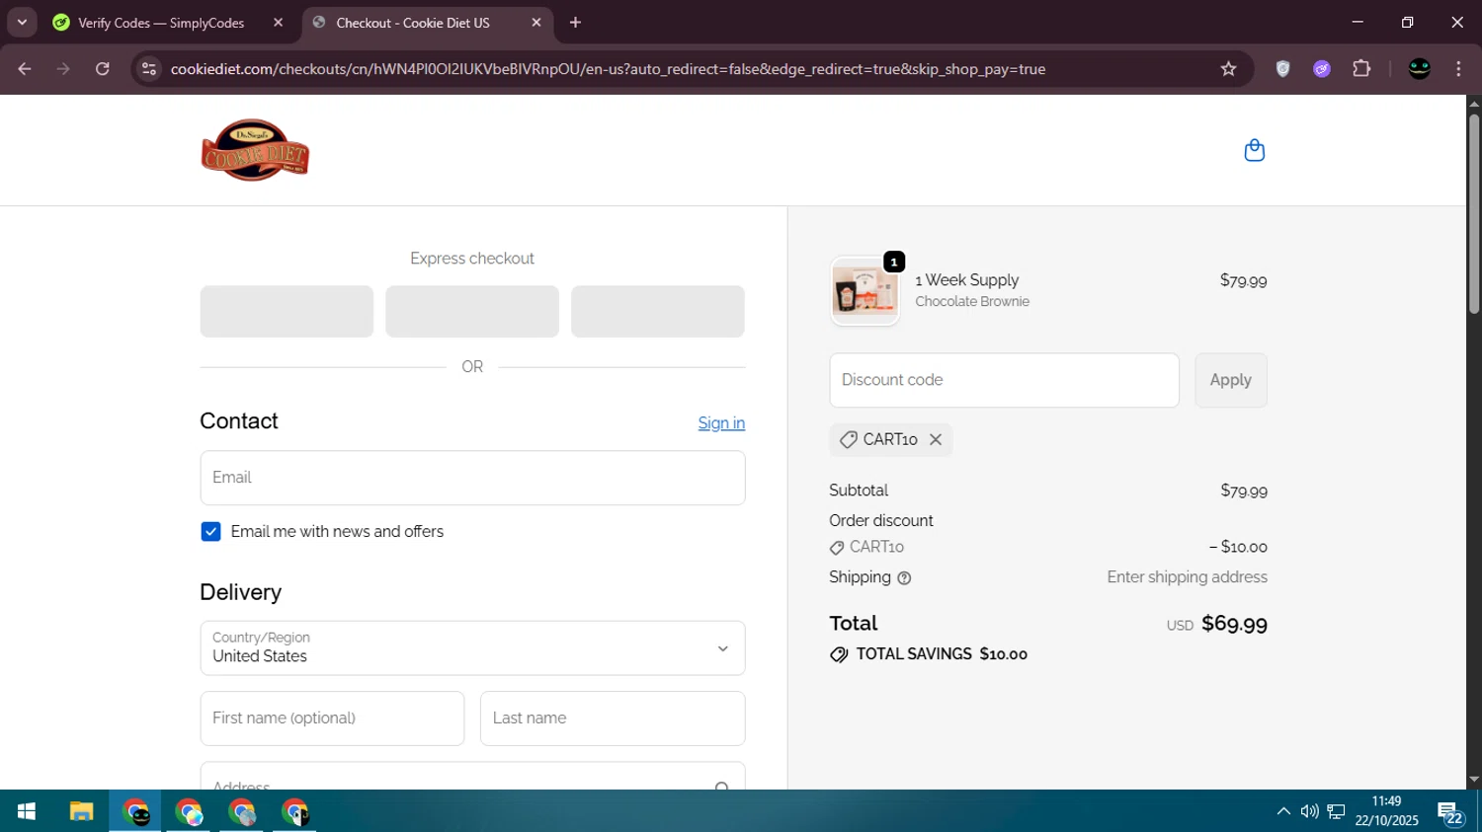Reload the checkout page
Viewport: 1482px width, 832px height.
pos(103,69)
